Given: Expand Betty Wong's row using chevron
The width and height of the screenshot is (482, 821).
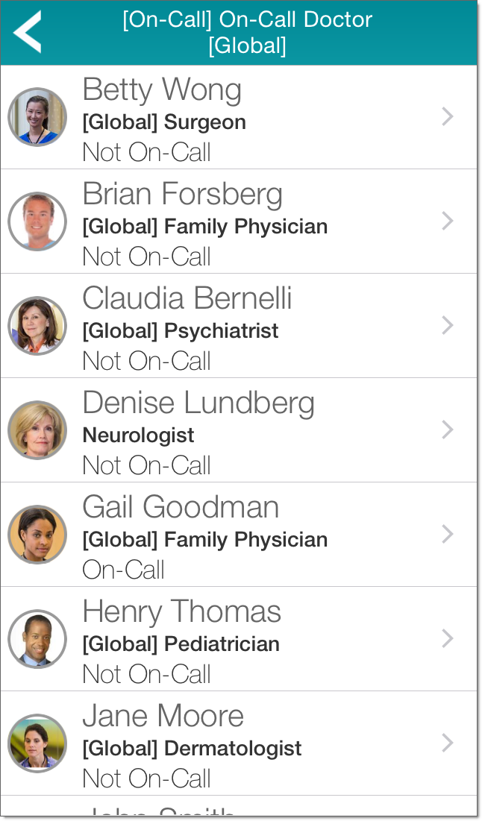Looking at the screenshot, I should (448, 116).
